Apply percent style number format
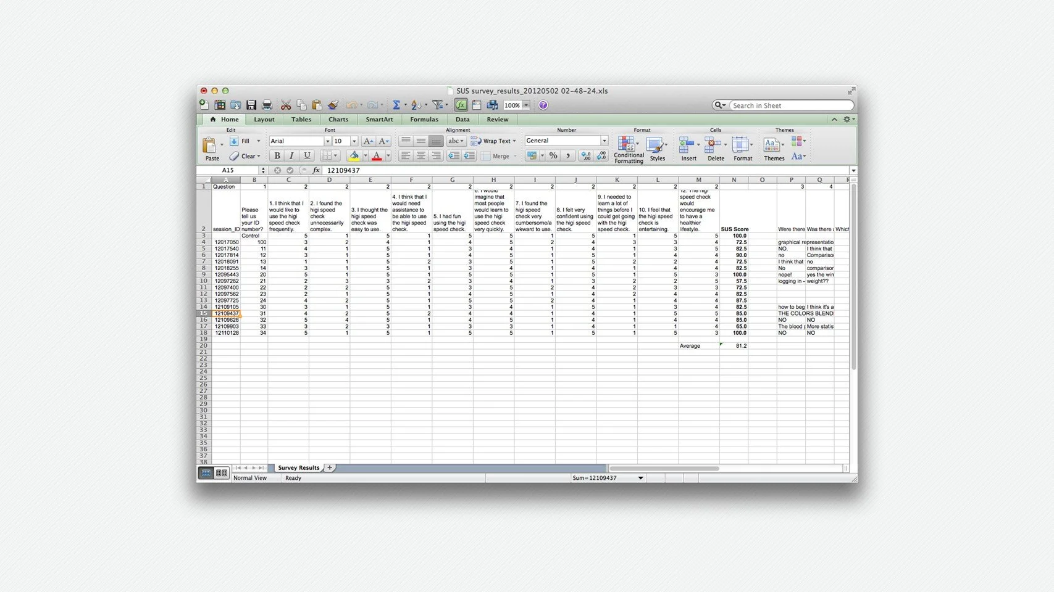Viewport: 1054px width, 592px height. 553,156
